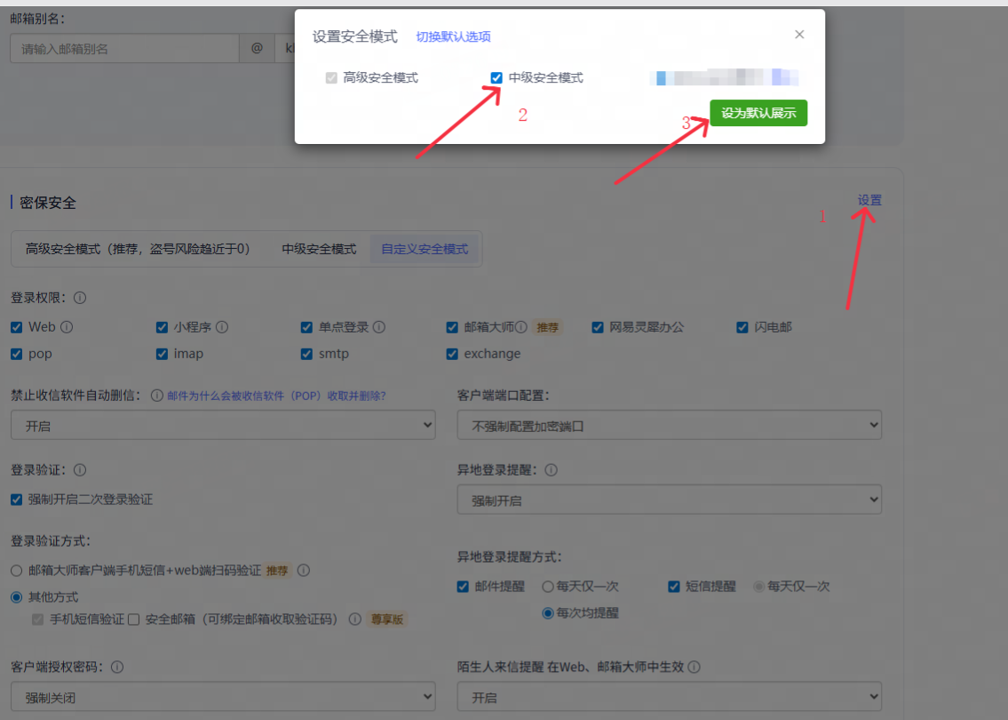This screenshot has height=720, width=1008.
Task: Click the 邮箱别名 input field
Action: coord(124,49)
